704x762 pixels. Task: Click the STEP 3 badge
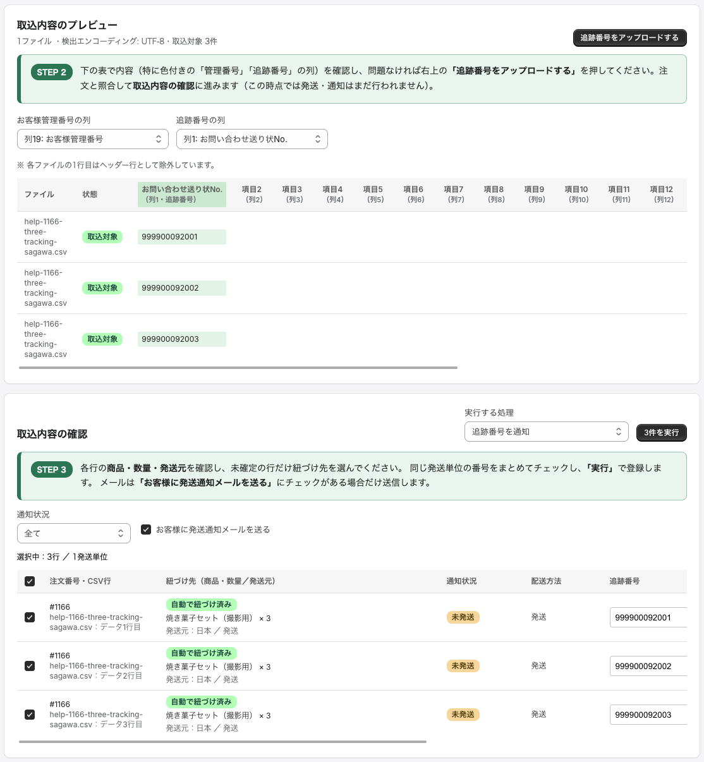[51, 469]
